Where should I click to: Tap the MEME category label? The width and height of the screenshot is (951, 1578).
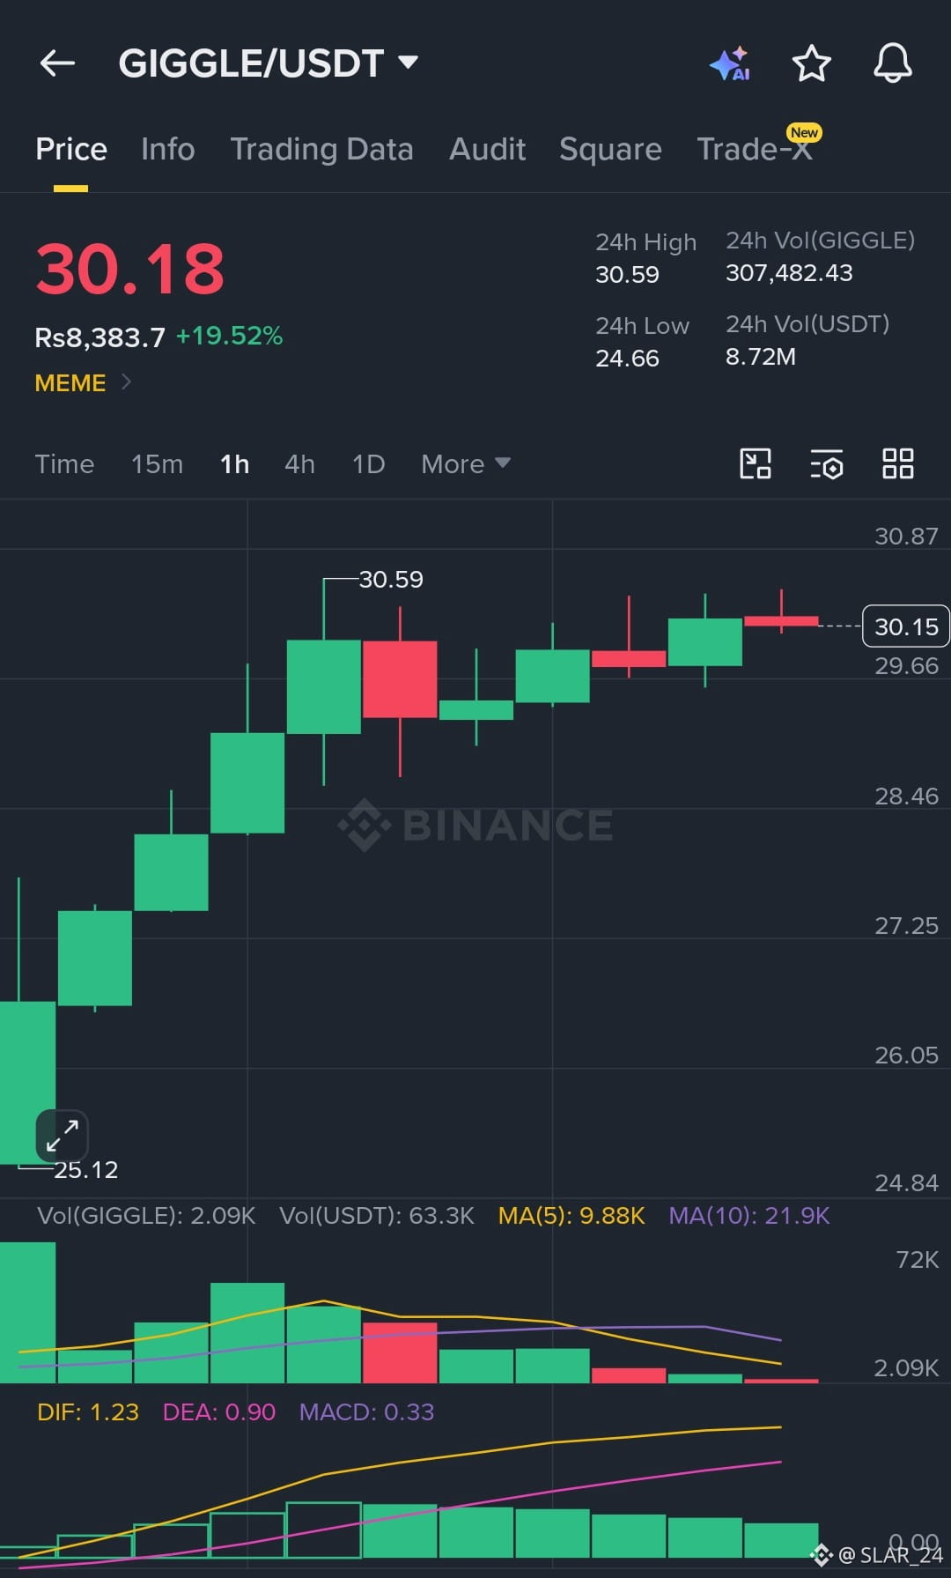tap(70, 383)
